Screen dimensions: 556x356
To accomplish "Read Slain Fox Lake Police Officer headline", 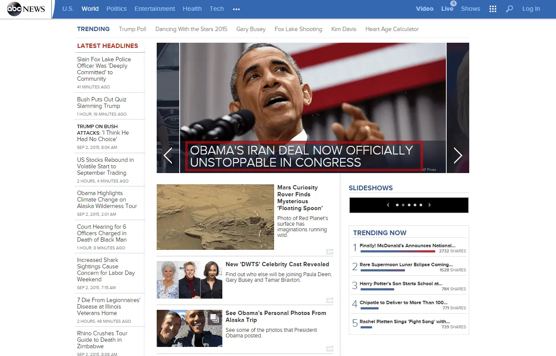I will coord(104,69).
